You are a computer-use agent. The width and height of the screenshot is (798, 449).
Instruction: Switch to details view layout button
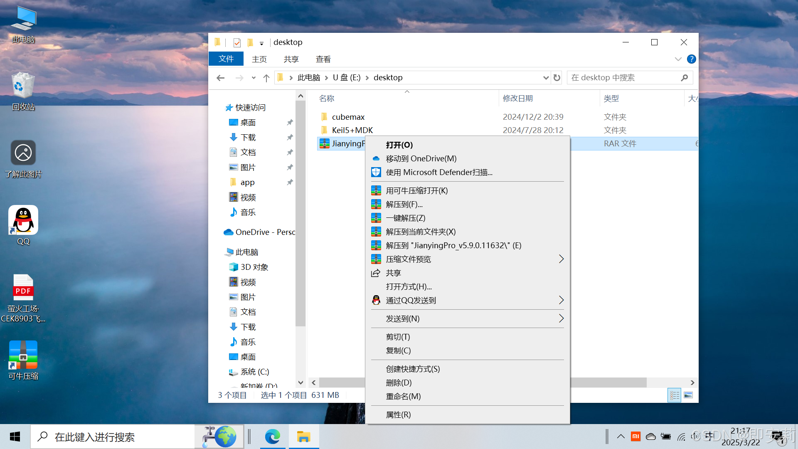point(675,395)
